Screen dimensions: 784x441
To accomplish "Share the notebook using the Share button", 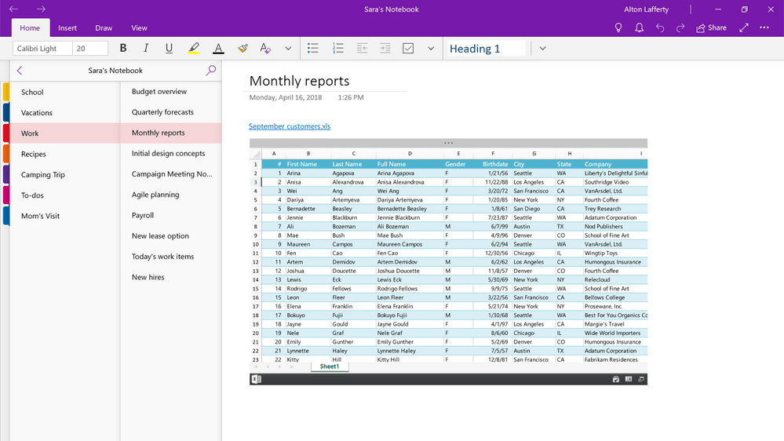I will coord(712,27).
